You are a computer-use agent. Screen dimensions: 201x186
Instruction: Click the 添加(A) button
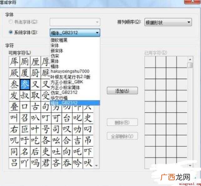point(122,91)
